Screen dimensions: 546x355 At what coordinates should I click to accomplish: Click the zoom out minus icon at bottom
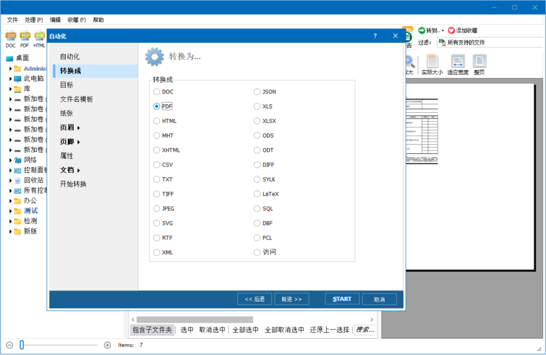point(10,345)
